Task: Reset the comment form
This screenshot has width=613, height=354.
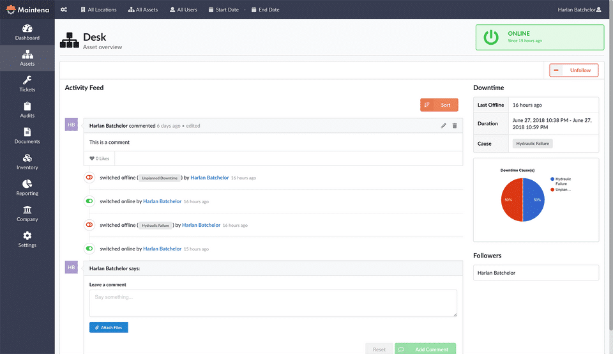Action: point(379,349)
